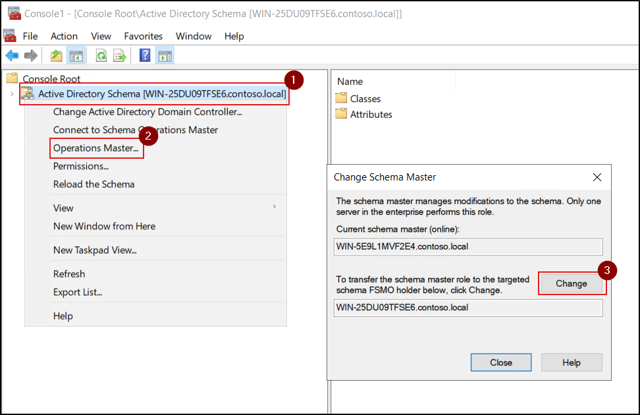Screen dimensions: 640x415
Task: Click the WIN-25DU09TFSE6.contoso.local target server field
Action: pyautogui.click(x=467, y=307)
